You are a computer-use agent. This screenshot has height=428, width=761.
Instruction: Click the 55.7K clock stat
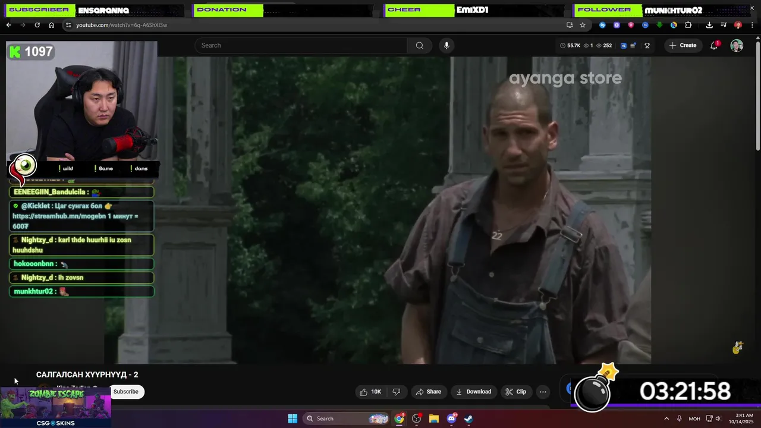(570, 45)
